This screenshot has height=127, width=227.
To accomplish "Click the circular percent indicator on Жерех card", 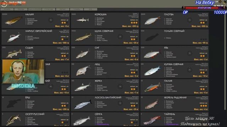I will 120,86.
